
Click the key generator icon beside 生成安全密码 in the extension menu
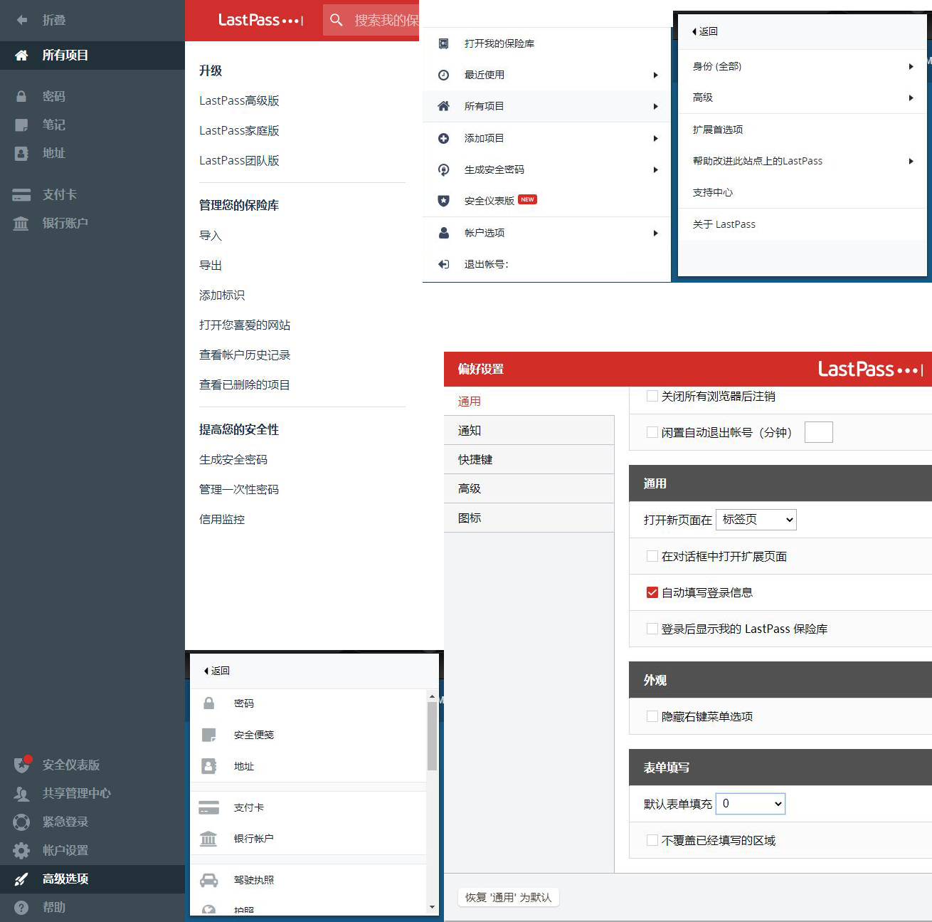coord(443,169)
